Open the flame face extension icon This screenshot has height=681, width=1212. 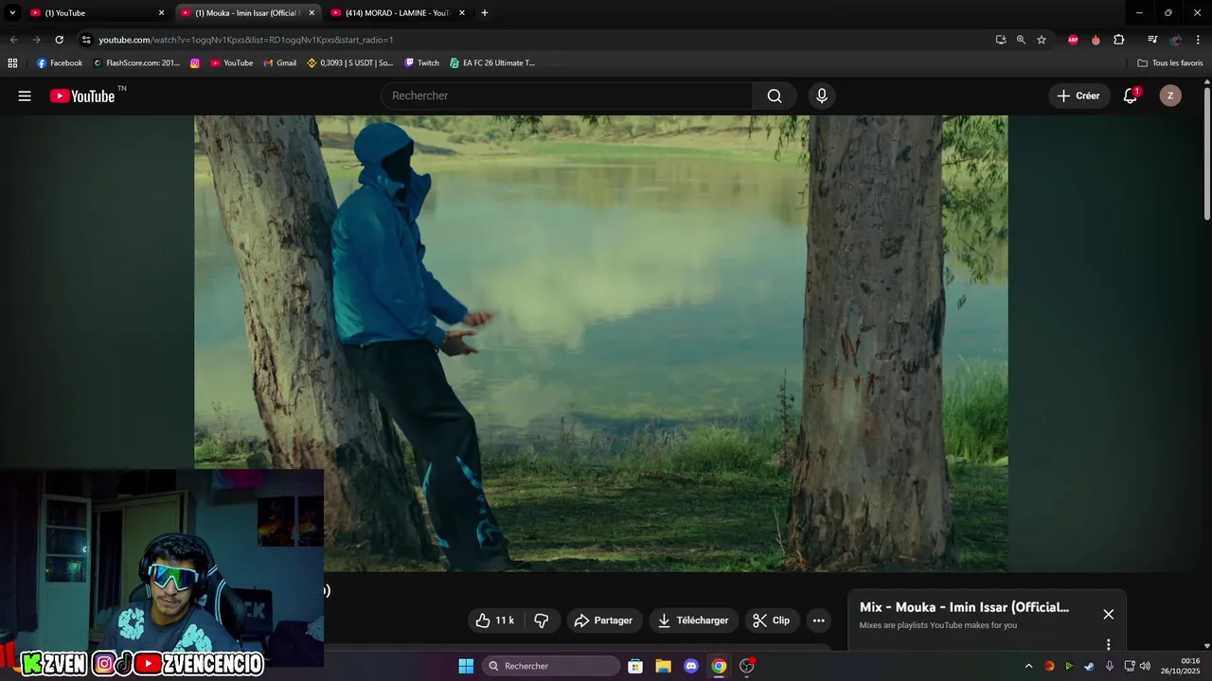(1096, 40)
